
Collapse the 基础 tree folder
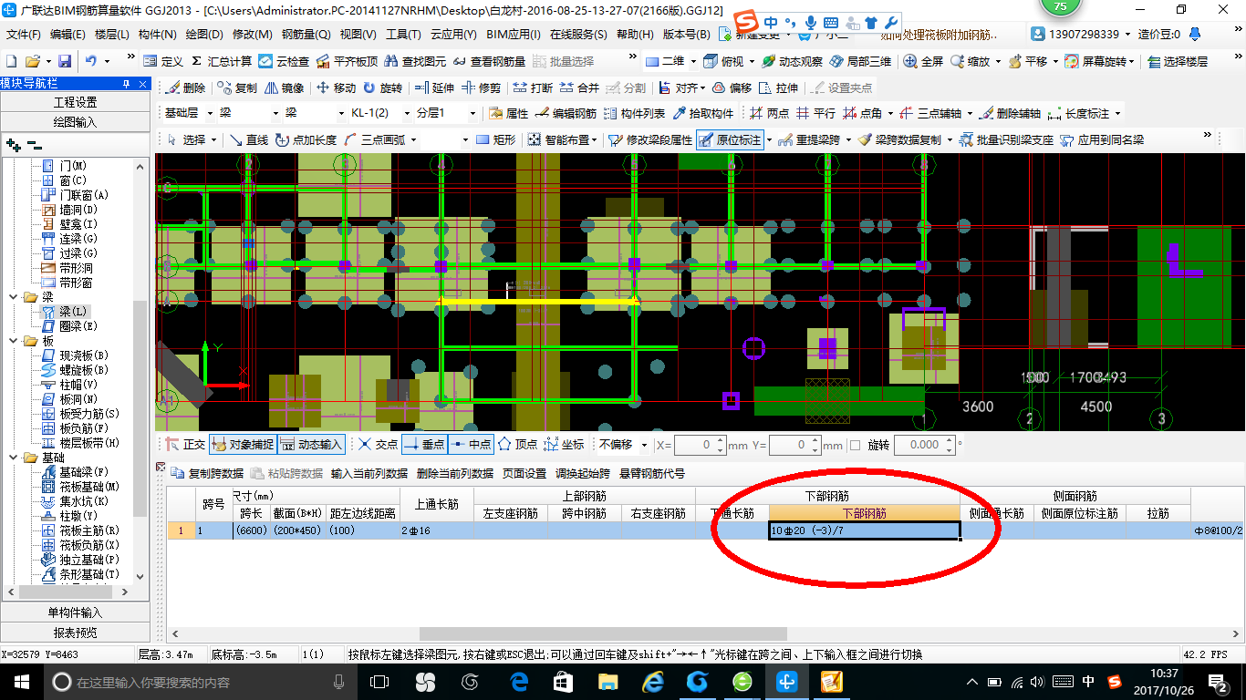(x=14, y=458)
